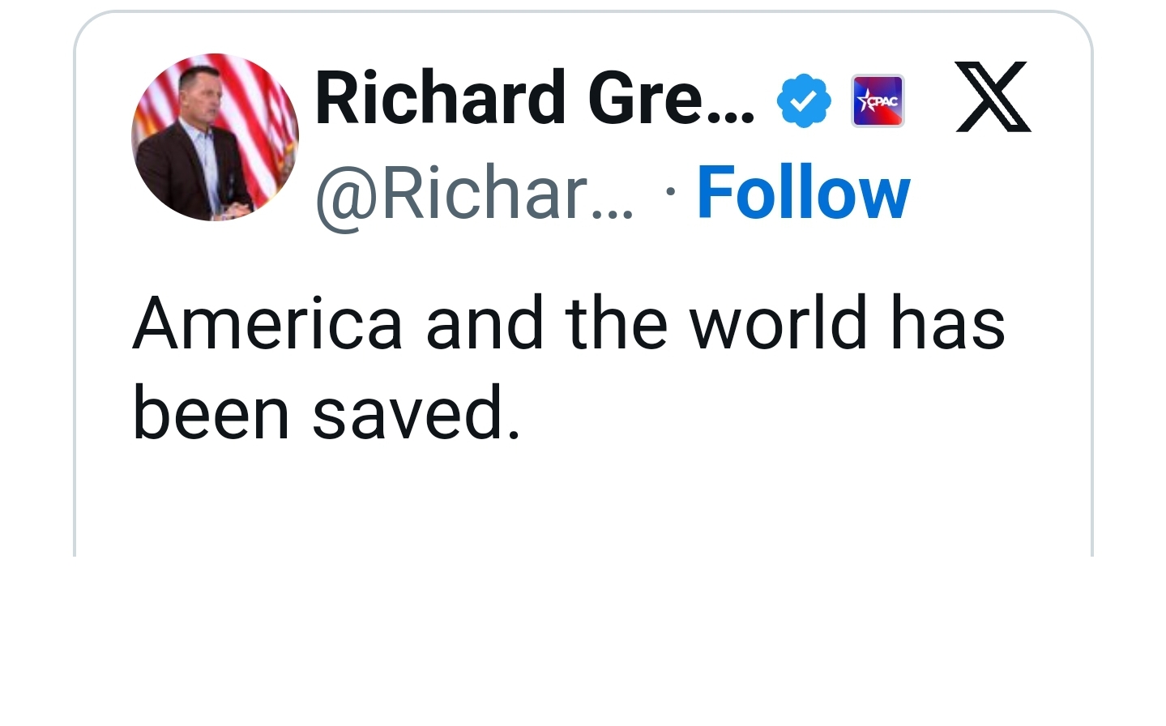This screenshot has height=726, width=1166.
Task: Click the CPAC affiliation badge
Action: [x=878, y=100]
